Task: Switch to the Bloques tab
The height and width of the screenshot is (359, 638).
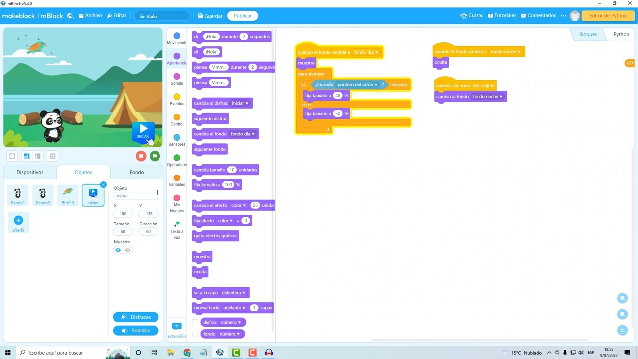Action: point(588,34)
